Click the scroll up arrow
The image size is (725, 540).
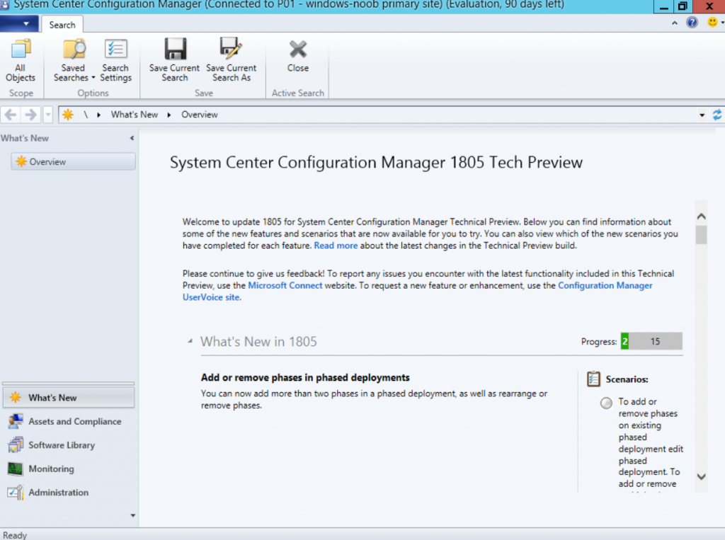[x=701, y=216]
